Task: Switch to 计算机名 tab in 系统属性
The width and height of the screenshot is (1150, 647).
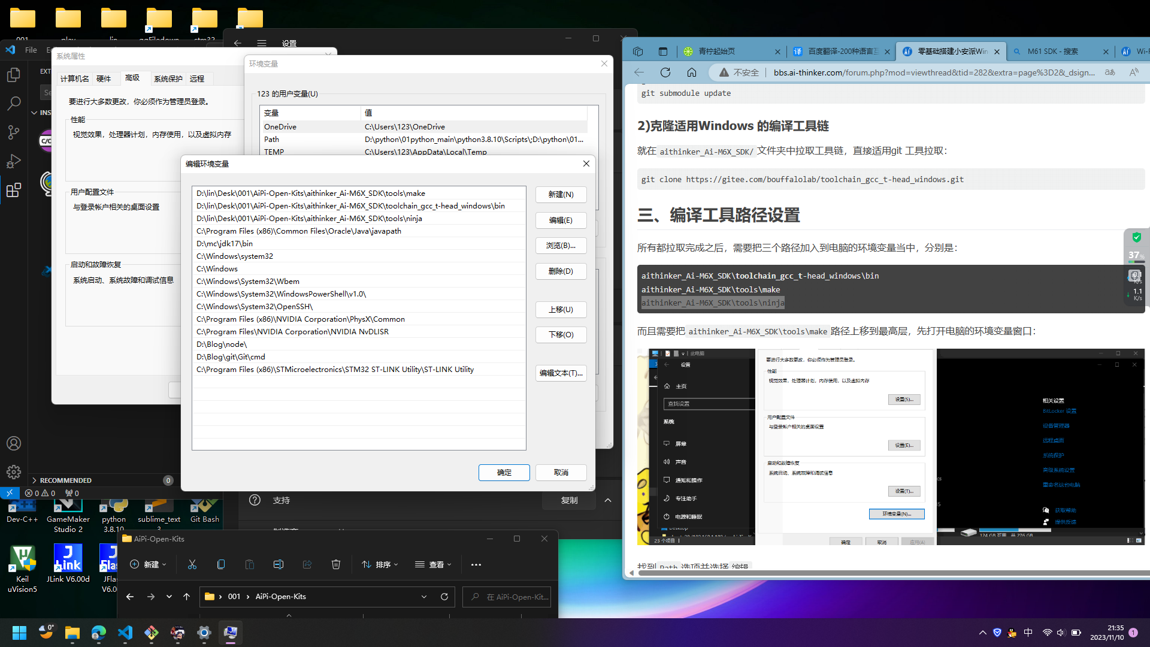Action: [75, 78]
